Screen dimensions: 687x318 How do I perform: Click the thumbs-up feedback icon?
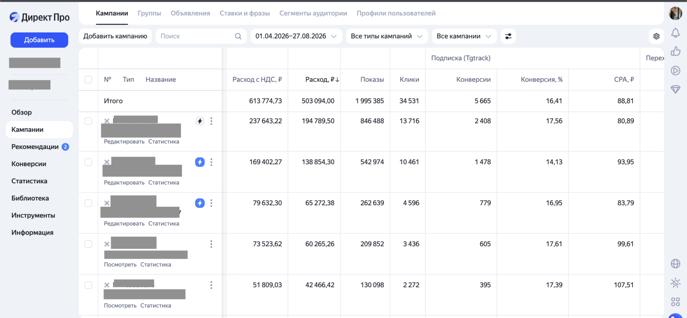(676, 51)
